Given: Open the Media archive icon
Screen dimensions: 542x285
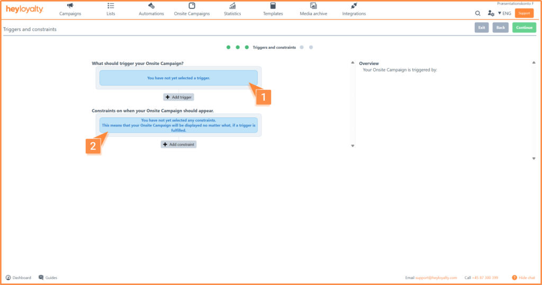Looking at the screenshot, I should (313, 6).
